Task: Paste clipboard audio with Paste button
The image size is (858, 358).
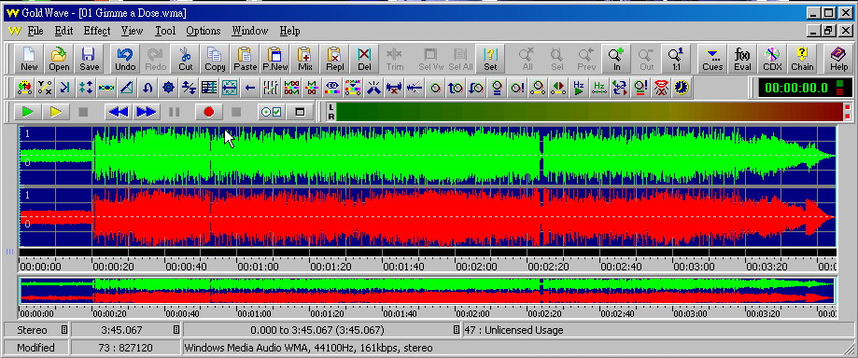Action: coord(245,59)
